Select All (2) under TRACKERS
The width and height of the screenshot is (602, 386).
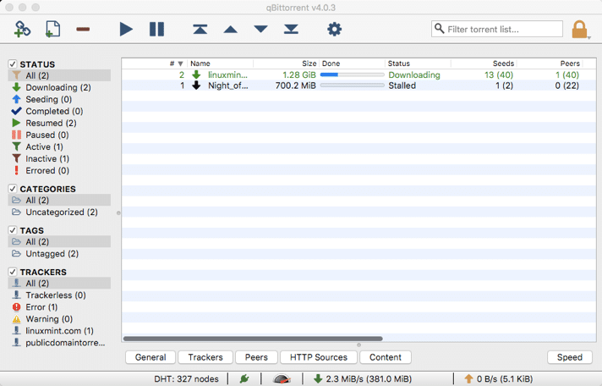59,284
